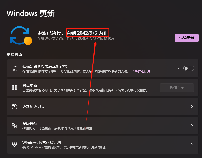Open the 了解详细信息 link
The width and height of the screenshot is (202, 158).
pos(141,71)
